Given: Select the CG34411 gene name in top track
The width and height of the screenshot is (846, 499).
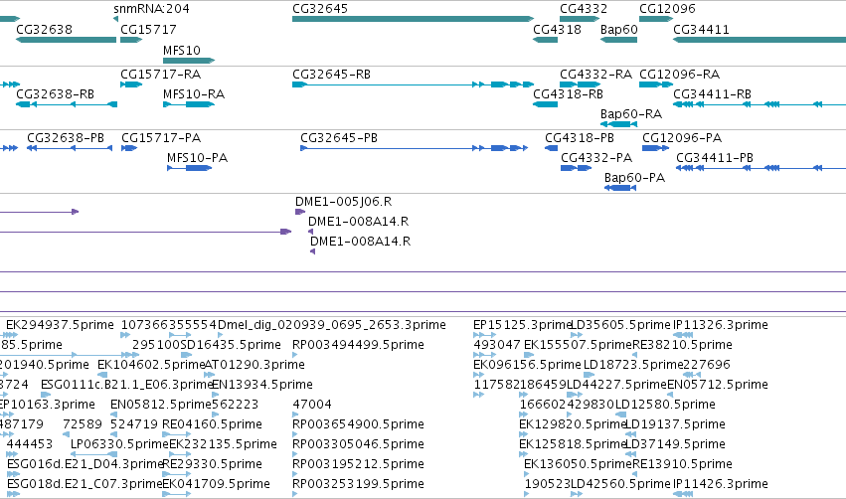Looking at the screenshot, I should click(x=702, y=29).
